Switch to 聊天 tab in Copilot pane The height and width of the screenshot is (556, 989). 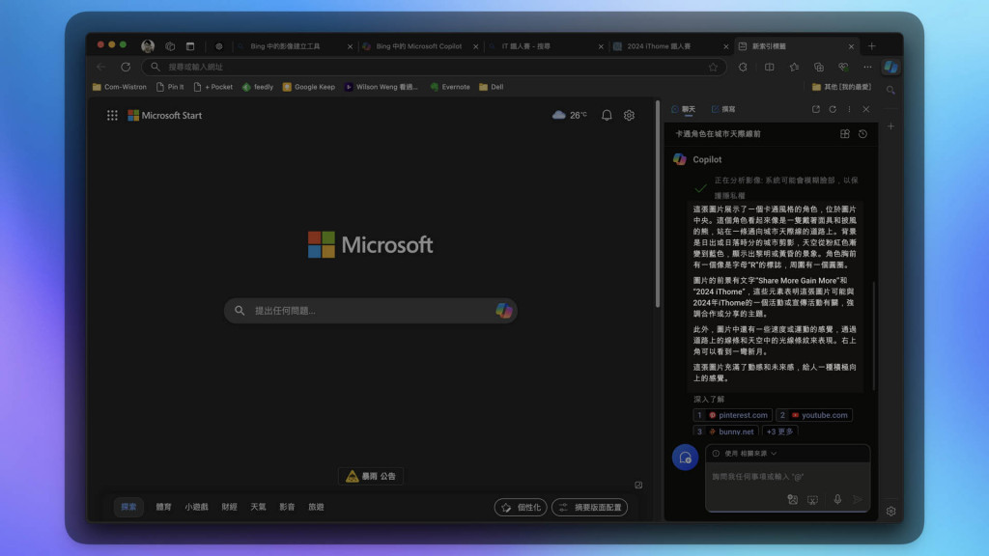(x=683, y=109)
